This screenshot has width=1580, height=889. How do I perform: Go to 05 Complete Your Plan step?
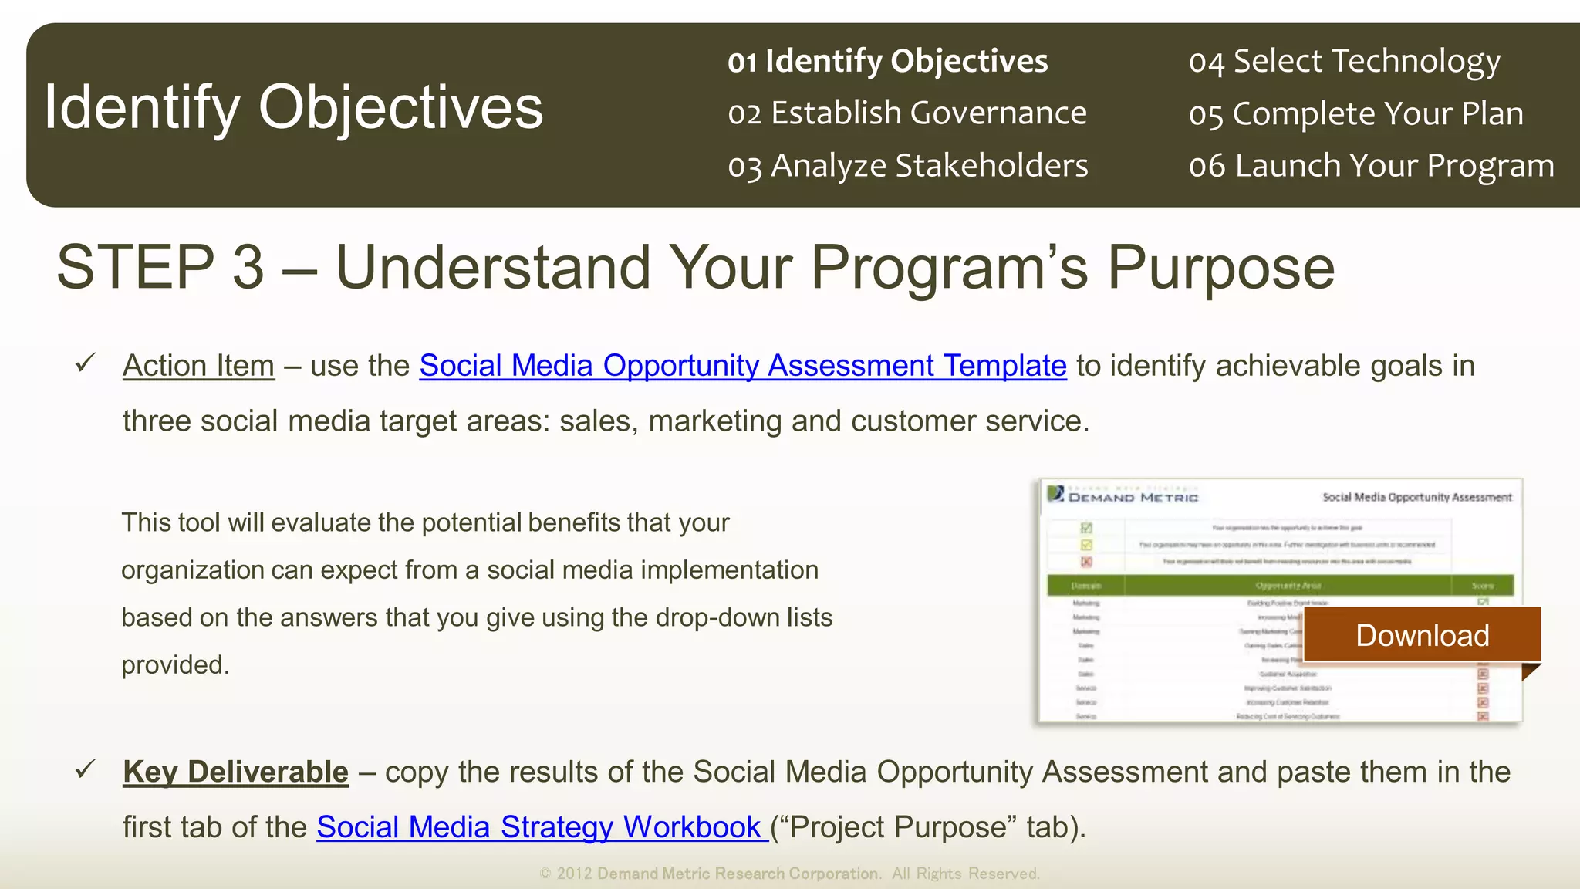(1355, 113)
